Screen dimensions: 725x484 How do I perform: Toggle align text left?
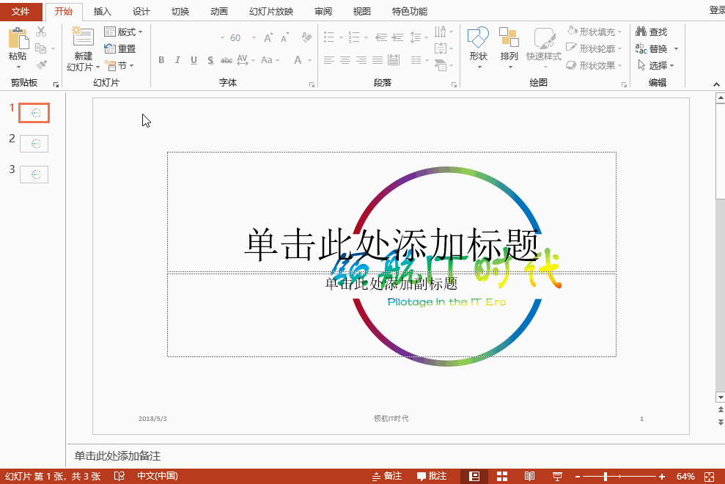pyautogui.click(x=328, y=59)
